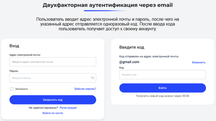Image resolution: width=216 pixels, height=121 pixels.
Task: Click the Код field label
Action: 122,68
